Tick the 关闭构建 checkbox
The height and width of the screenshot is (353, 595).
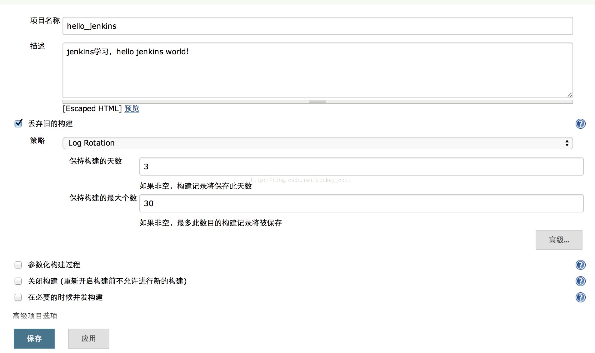(18, 281)
